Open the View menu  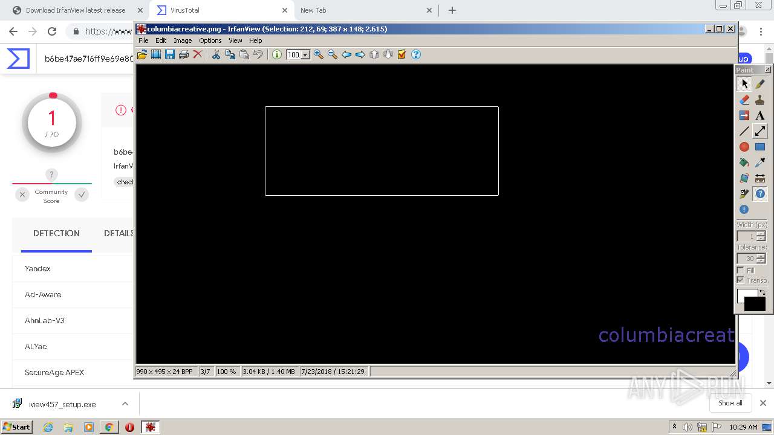point(235,40)
